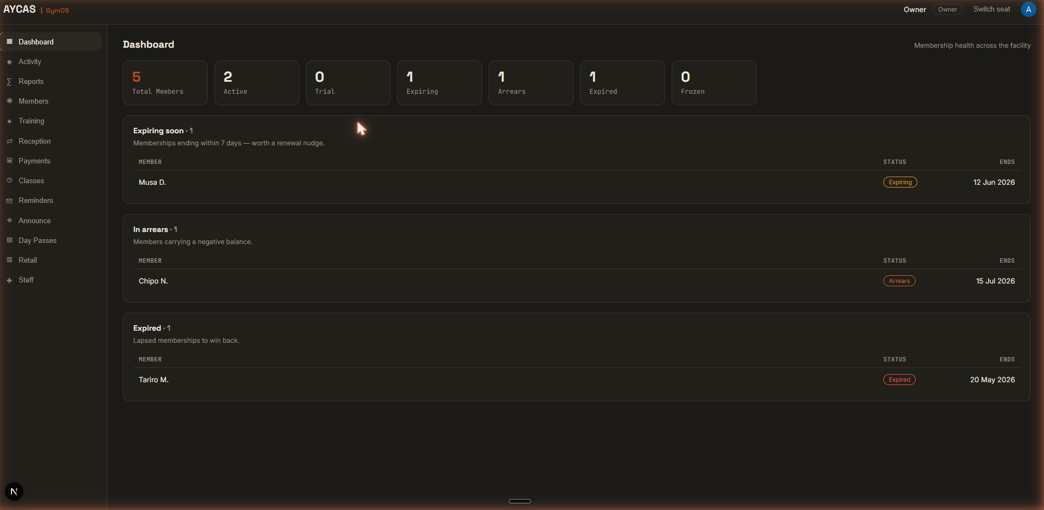Select the Expiring stat card
Image resolution: width=1044 pixels, height=510 pixels.
pos(439,83)
